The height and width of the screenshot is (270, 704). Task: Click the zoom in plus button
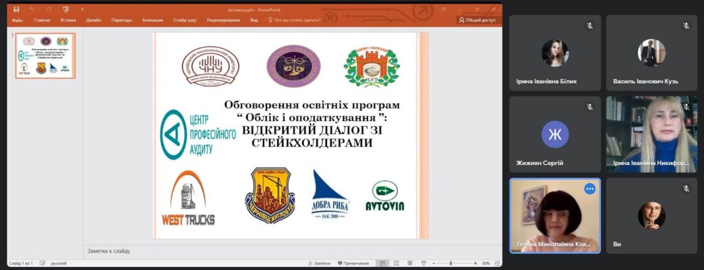[475, 263]
